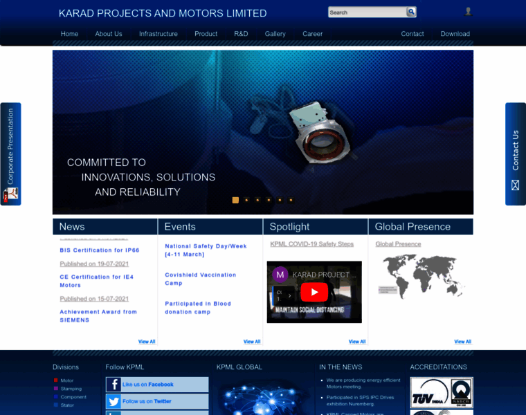
Task: Open the user login icon
Action: click(468, 12)
